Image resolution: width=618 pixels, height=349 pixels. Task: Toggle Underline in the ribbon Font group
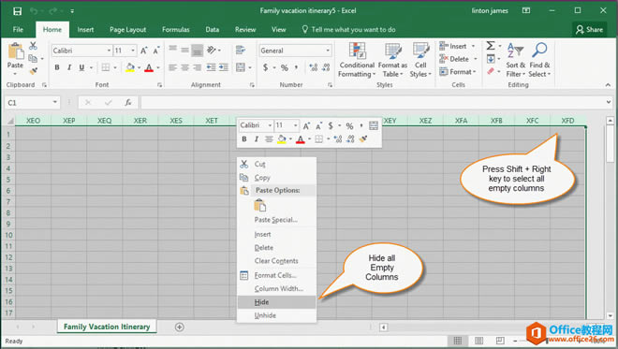(81, 67)
